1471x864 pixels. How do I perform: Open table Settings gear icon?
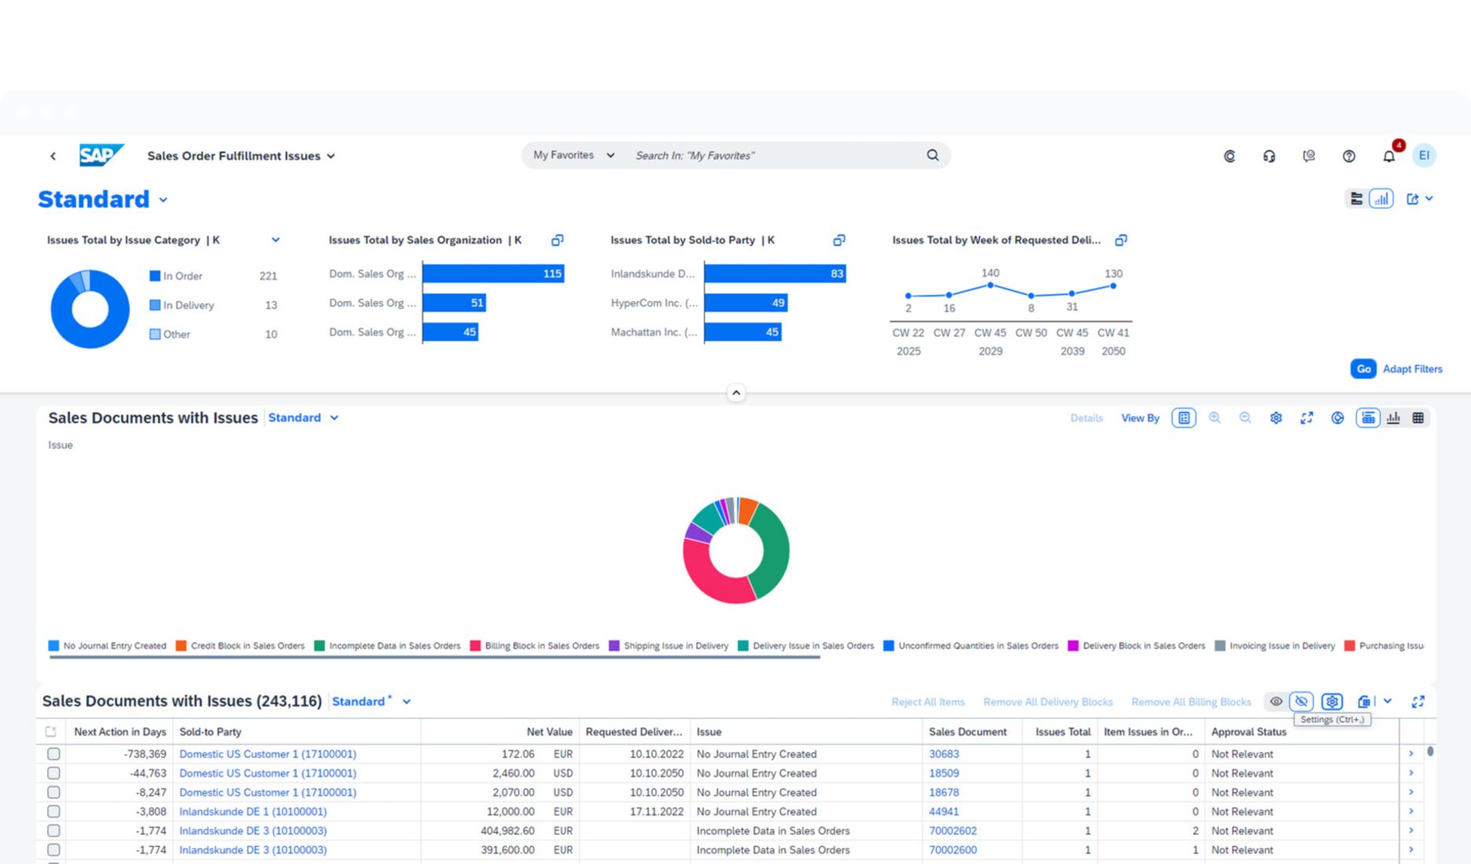click(1331, 701)
